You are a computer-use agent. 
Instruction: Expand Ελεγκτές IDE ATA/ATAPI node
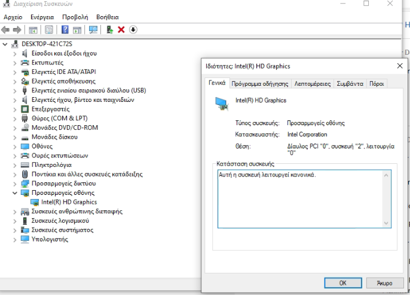click(15, 72)
